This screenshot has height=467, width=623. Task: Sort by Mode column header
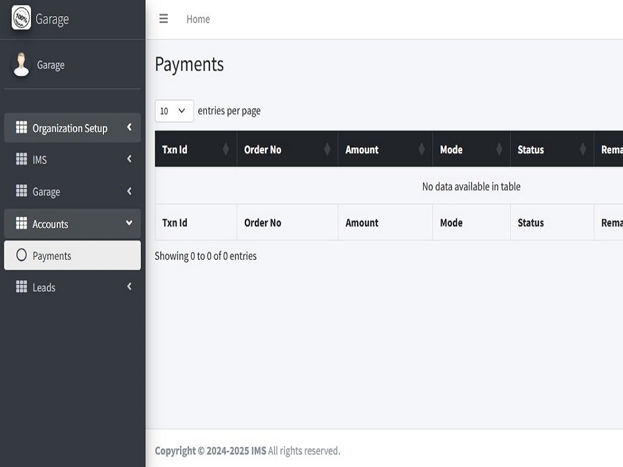pyautogui.click(x=472, y=149)
